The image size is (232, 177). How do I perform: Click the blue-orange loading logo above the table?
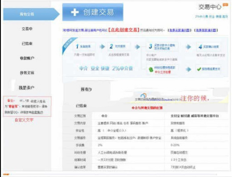144,96
